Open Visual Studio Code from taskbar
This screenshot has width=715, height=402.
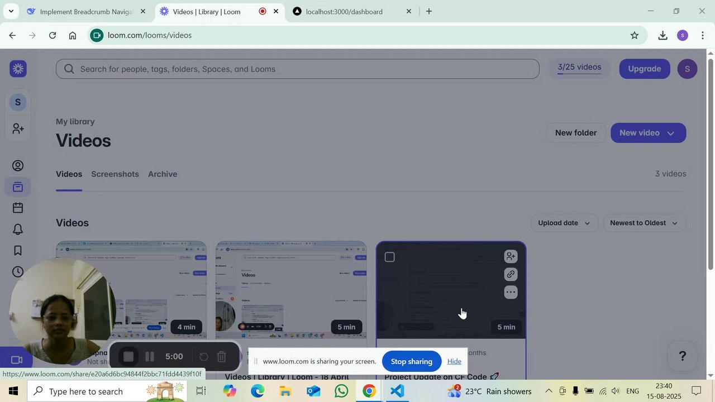(x=397, y=391)
